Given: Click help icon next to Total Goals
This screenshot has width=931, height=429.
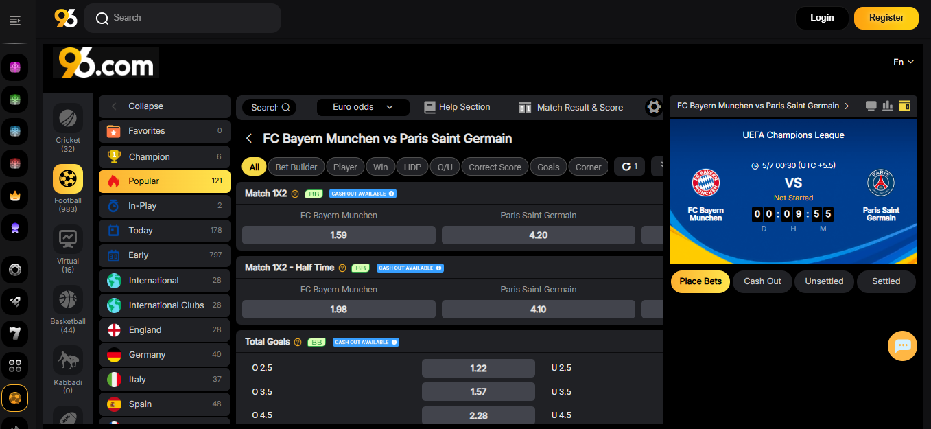Looking at the screenshot, I should tap(298, 342).
